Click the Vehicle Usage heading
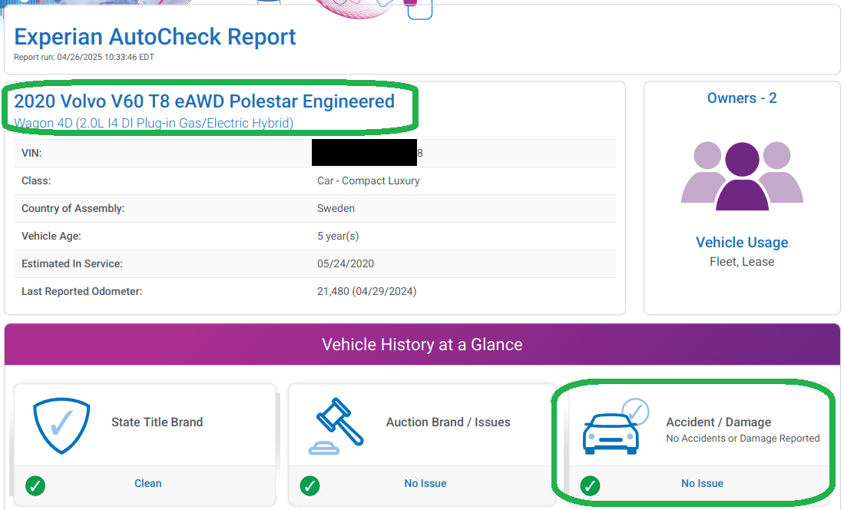 click(x=742, y=243)
